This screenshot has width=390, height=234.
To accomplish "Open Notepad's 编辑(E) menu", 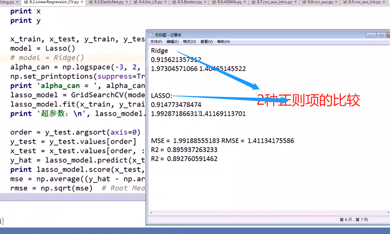I will point(172,42).
